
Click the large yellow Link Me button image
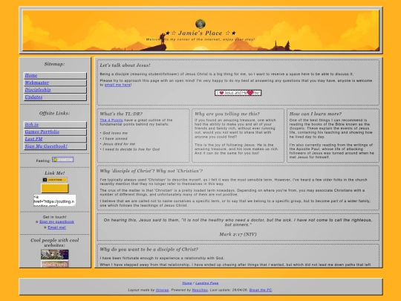pyautogui.click(x=55, y=188)
